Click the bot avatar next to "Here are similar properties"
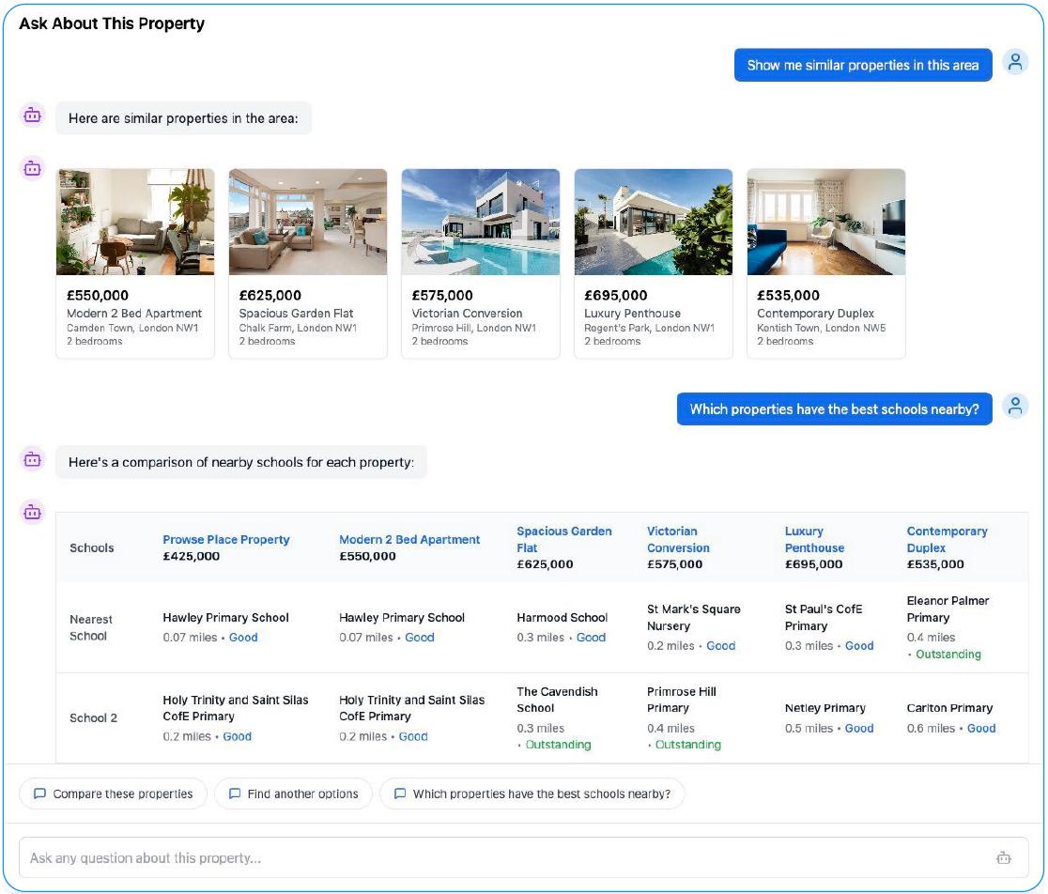 pos(33,116)
